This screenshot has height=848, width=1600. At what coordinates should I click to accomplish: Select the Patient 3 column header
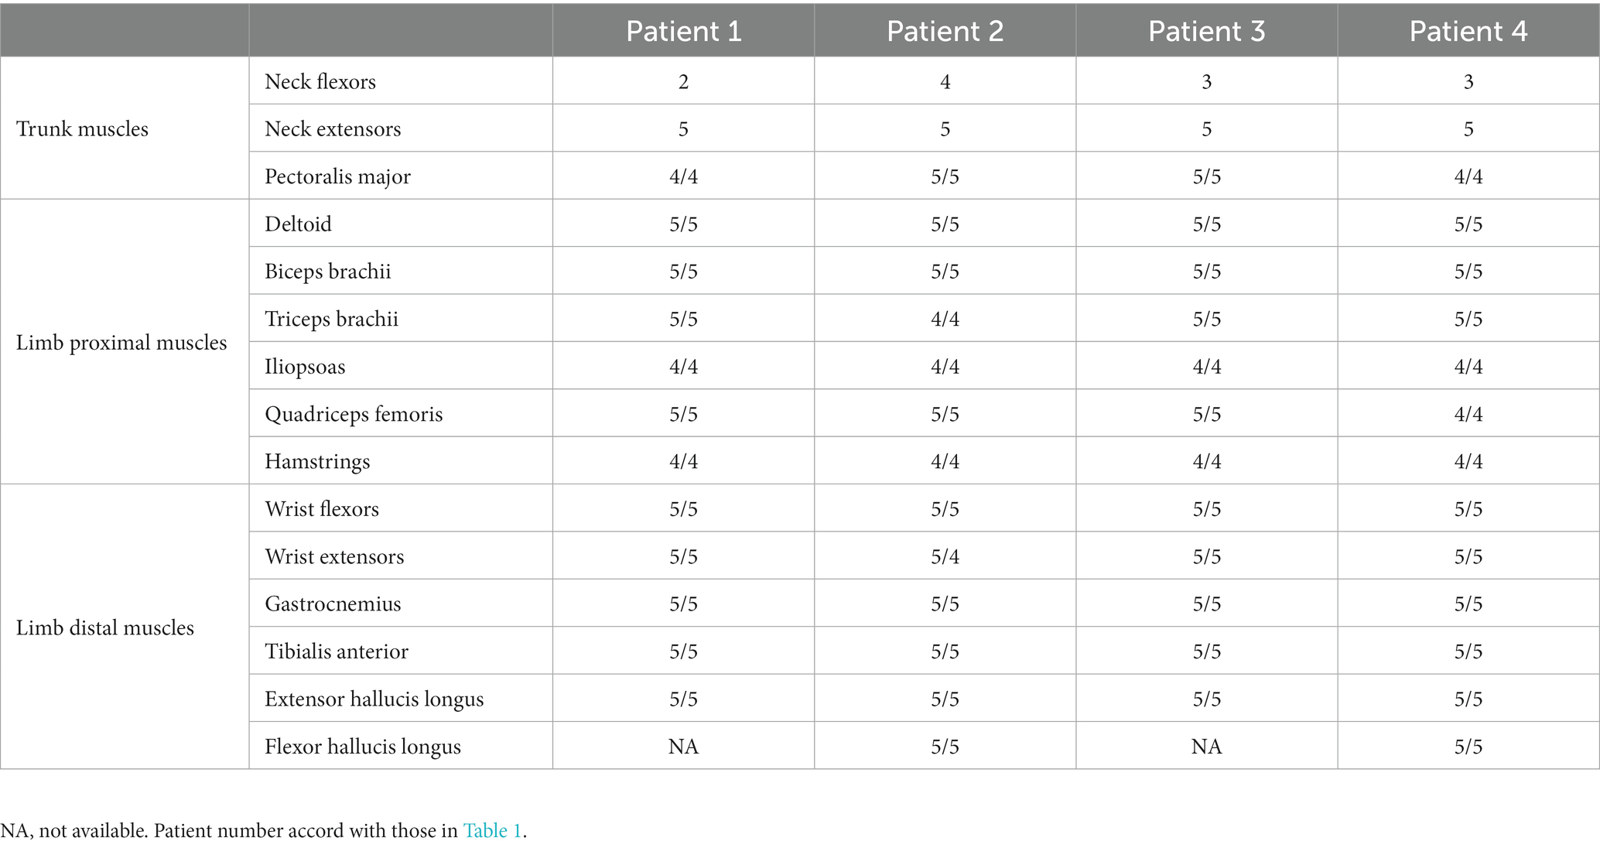(1206, 31)
